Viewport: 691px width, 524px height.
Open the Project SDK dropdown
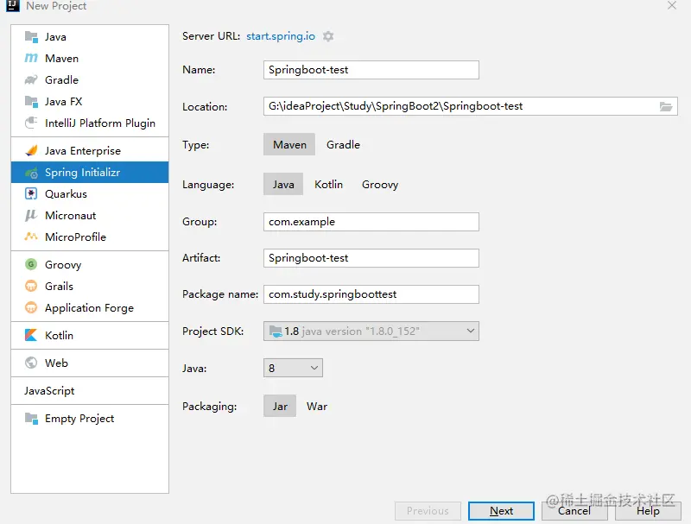[x=371, y=331]
